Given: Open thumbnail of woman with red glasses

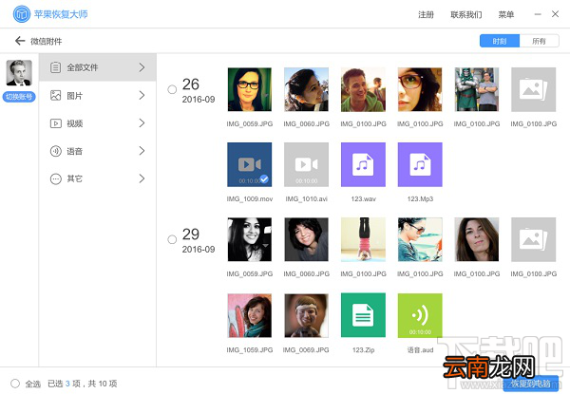Looking at the screenshot, I should pyautogui.click(x=420, y=89).
